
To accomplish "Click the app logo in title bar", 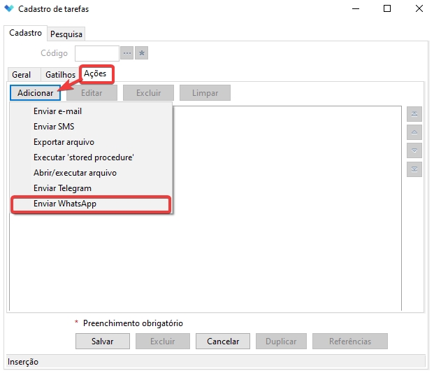I will pos(8,9).
